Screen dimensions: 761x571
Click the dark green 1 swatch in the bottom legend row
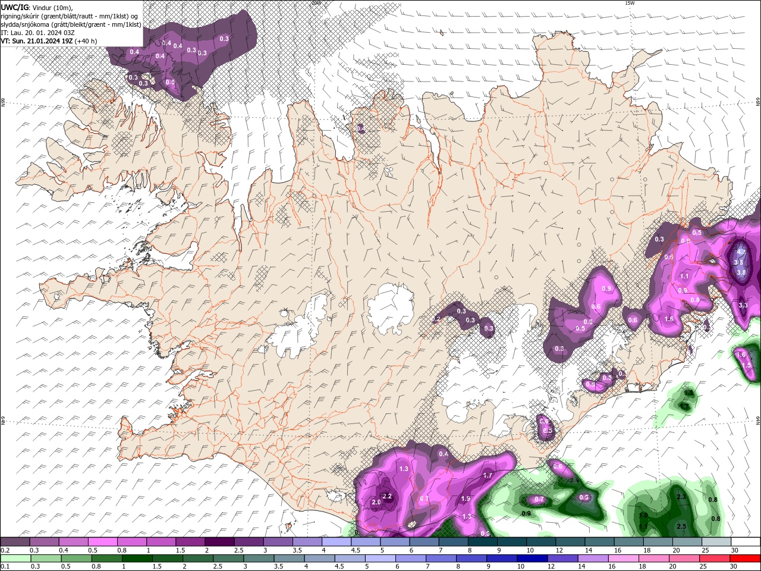point(137,559)
